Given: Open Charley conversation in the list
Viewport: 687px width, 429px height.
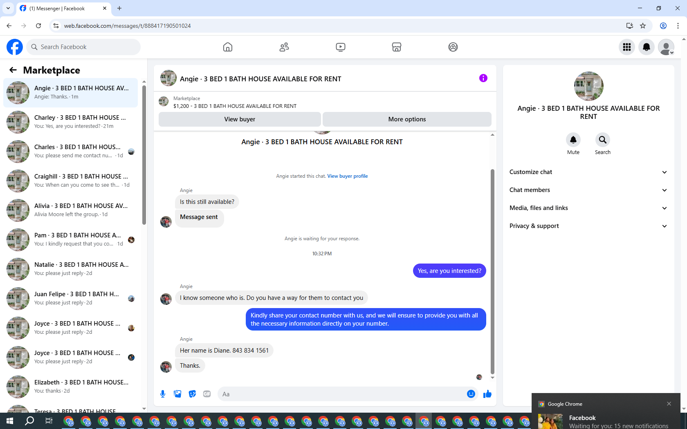Looking at the screenshot, I should [70, 122].
